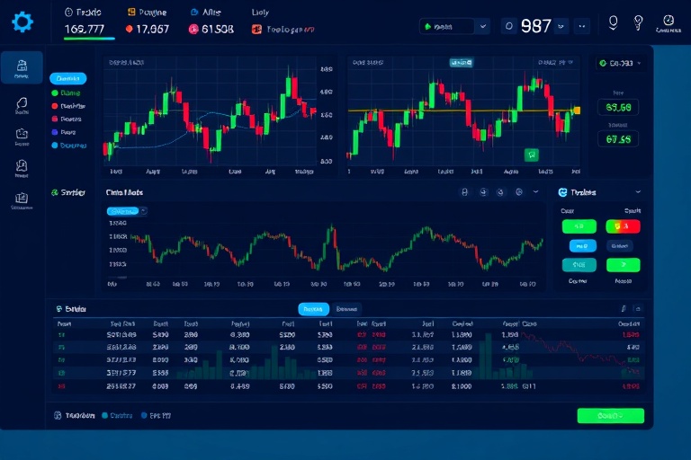
Task: Click the clock icon in top-right corner
Action: [x=669, y=21]
